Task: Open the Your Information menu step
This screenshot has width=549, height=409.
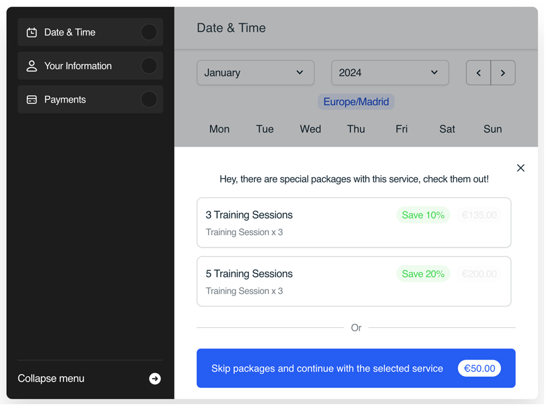Action: coord(78,66)
